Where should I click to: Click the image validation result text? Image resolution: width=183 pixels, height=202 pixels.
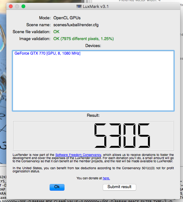coord(83,39)
